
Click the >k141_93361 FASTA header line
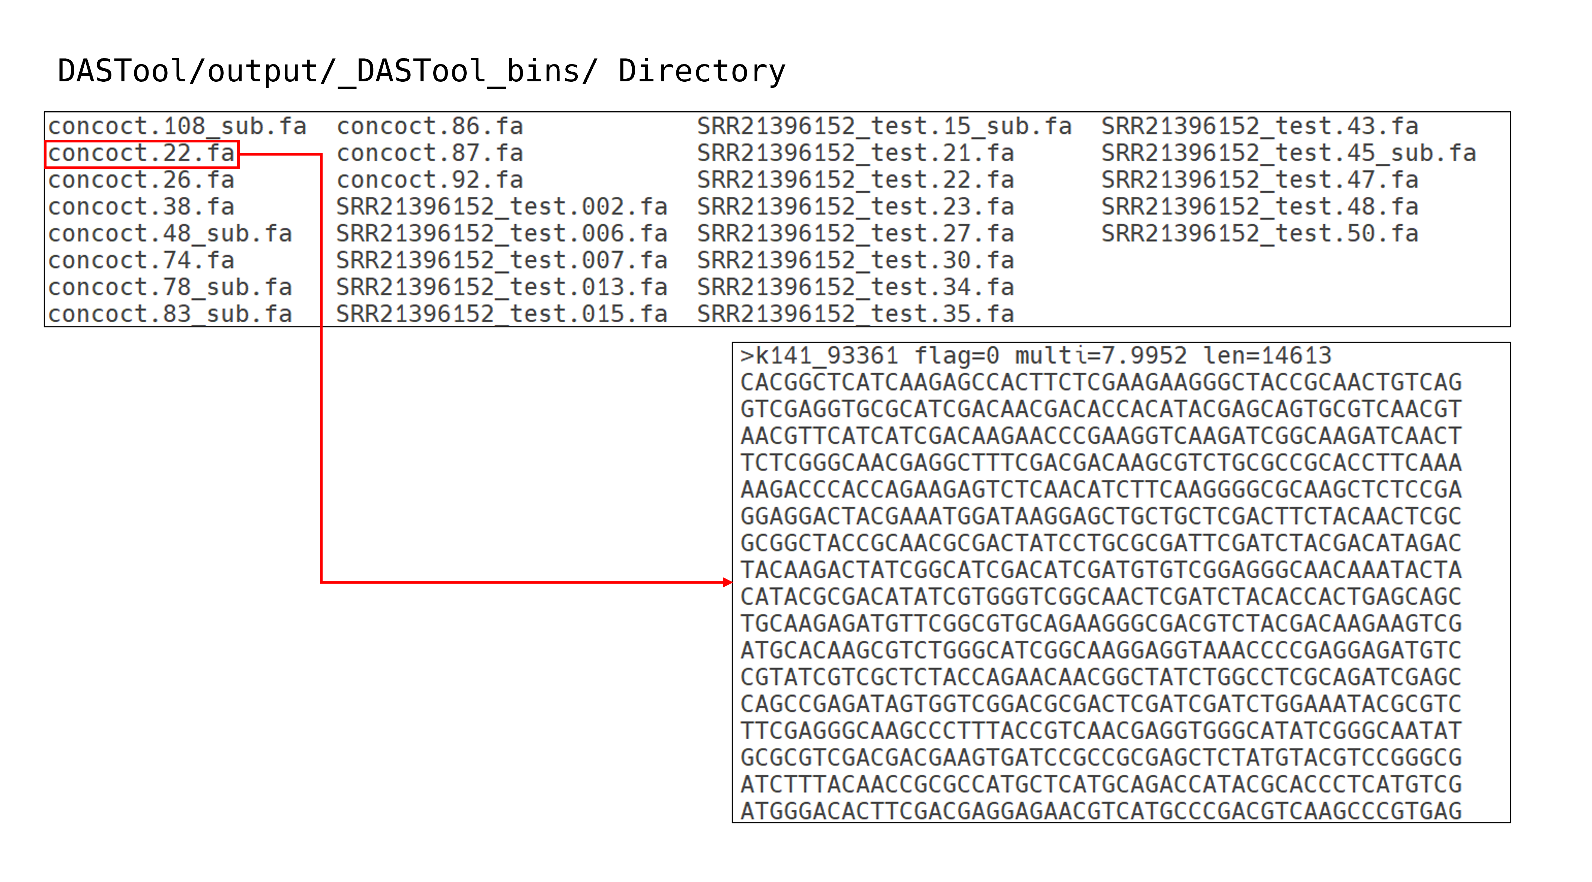coord(1036,356)
